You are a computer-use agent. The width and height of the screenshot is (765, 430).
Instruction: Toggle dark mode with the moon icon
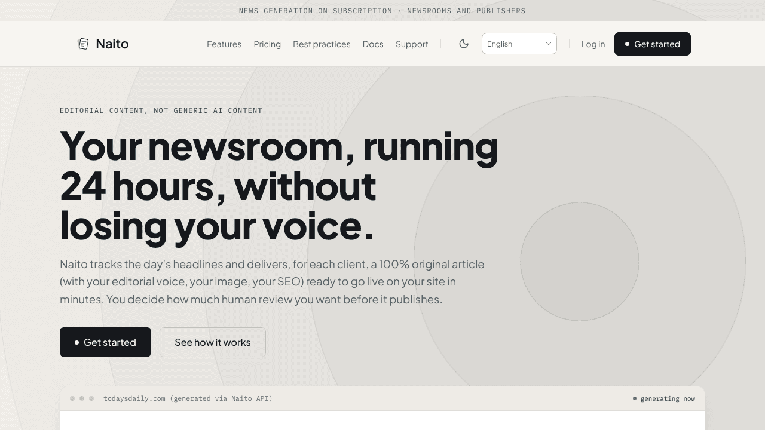tap(464, 44)
